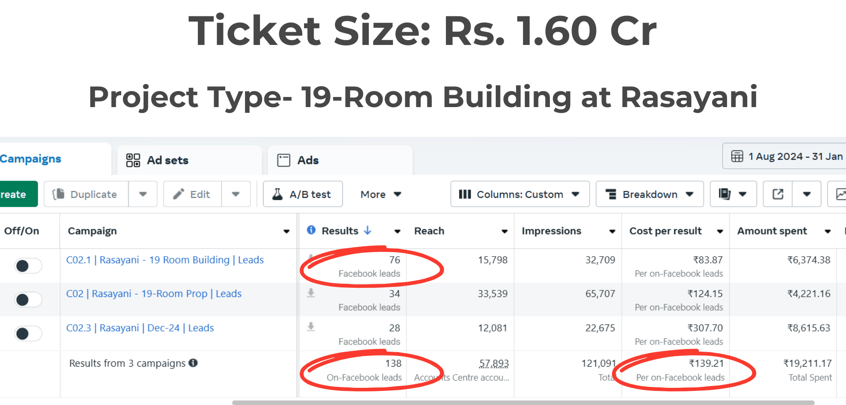Click the reports icon in toolbar
Screen dimensions: 846x405
click(x=725, y=194)
